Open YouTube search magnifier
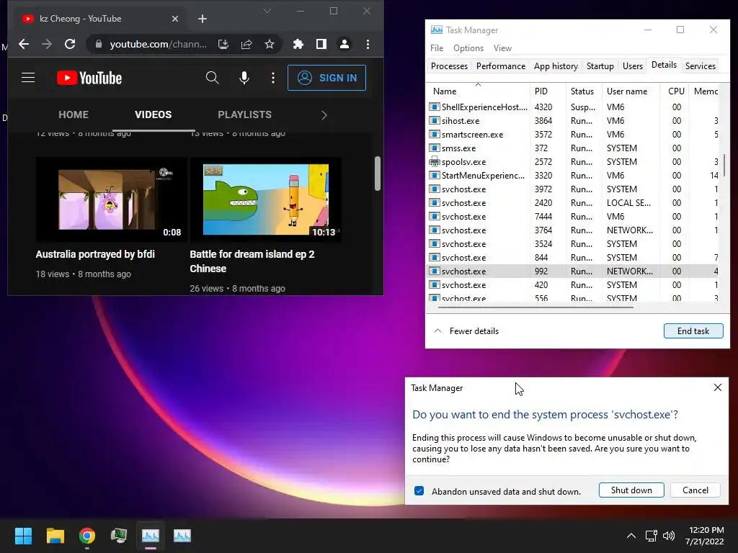 coord(213,78)
